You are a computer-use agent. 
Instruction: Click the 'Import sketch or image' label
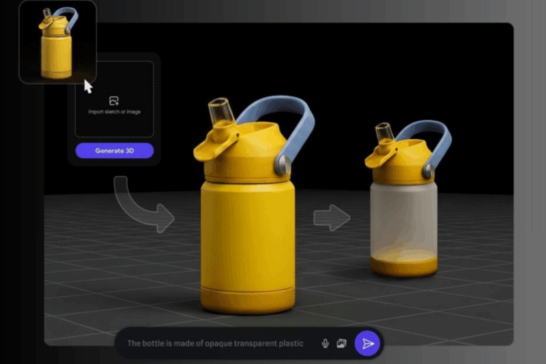pos(114,112)
